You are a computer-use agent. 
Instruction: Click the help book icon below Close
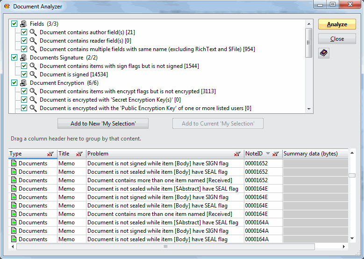point(324,53)
